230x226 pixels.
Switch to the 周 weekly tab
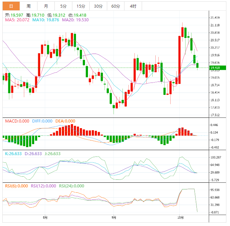29,6
